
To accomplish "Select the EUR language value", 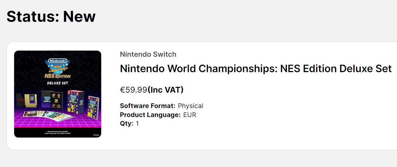I will (190, 115).
